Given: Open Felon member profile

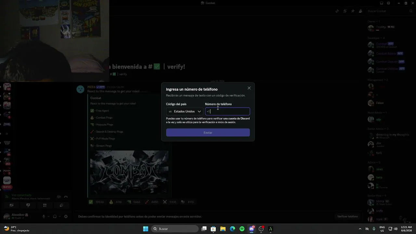Looking at the screenshot, I should [380, 103].
